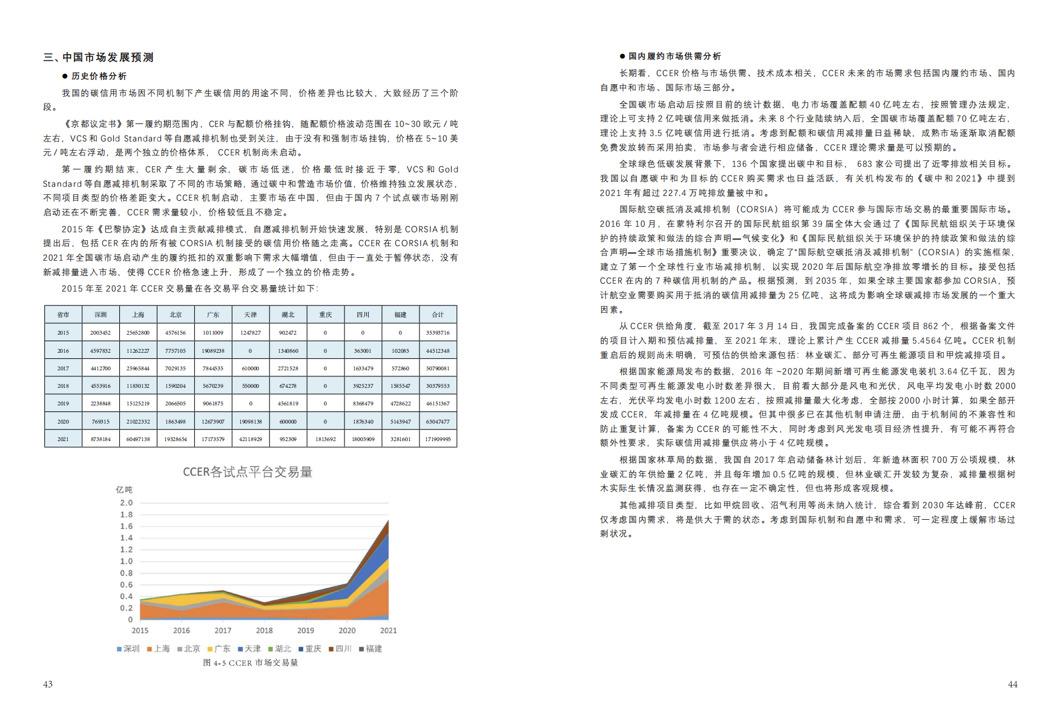Click the 2021 total cell 171909995
Viewport: 1057px width, 714px height.
438,439
